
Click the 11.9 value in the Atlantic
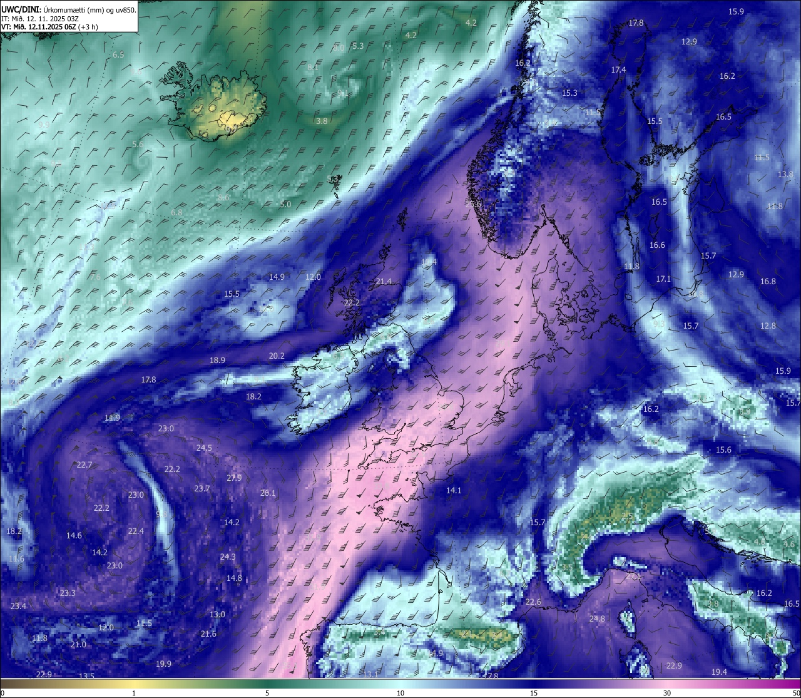[x=112, y=418]
